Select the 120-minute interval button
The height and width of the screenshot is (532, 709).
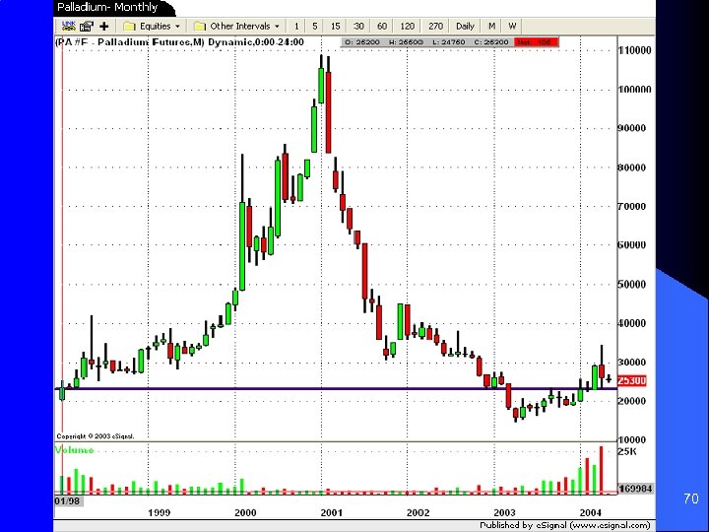[x=407, y=27]
